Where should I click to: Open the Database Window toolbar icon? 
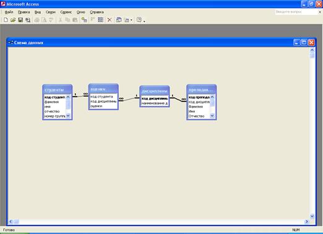(119, 20)
